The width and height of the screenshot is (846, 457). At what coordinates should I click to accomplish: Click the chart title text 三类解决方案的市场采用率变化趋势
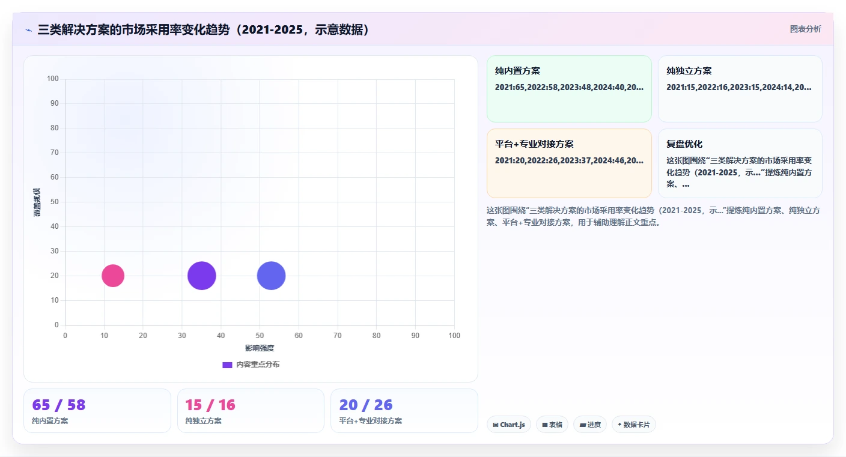[x=135, y=29]
